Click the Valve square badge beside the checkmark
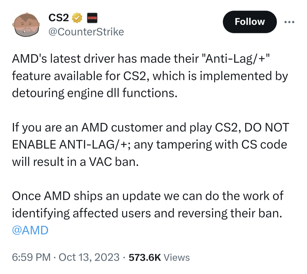Screen dimensions: 307x274 pyautogui.click(x=92, y=17)
